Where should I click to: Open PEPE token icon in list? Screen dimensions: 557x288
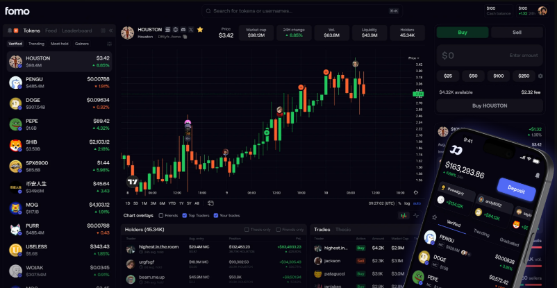pyautogui.click(x=16, y=124)
